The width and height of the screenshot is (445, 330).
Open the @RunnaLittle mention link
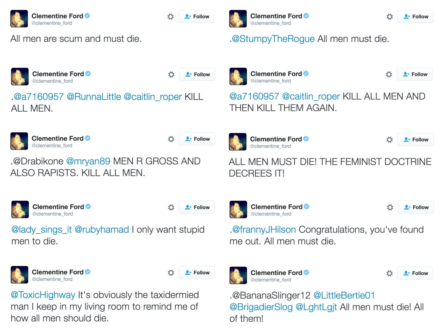pos(94,97)
